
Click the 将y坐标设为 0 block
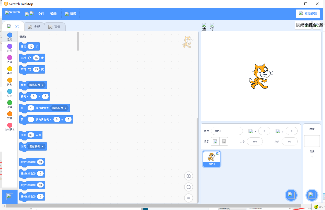[x=32, y=196]
